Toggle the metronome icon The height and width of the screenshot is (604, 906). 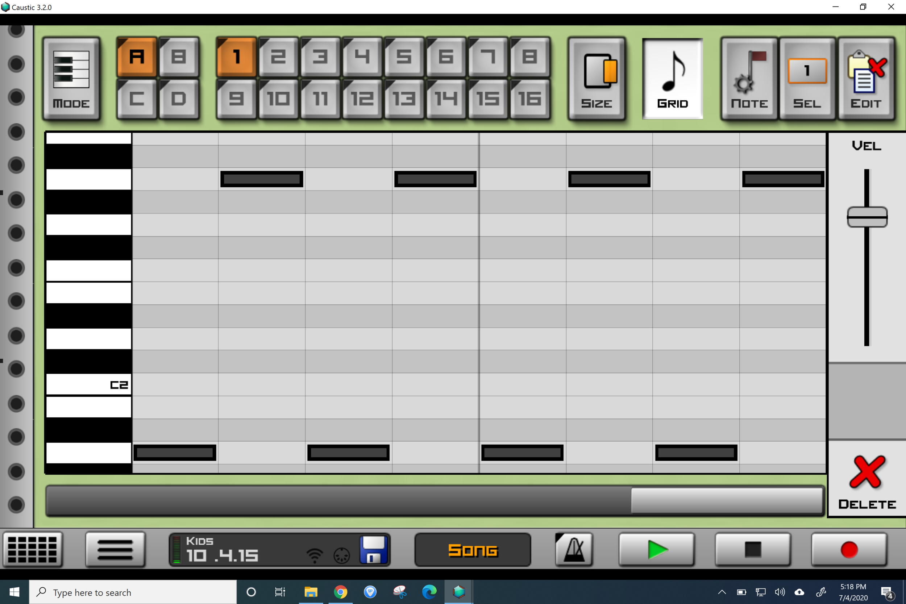574,549
